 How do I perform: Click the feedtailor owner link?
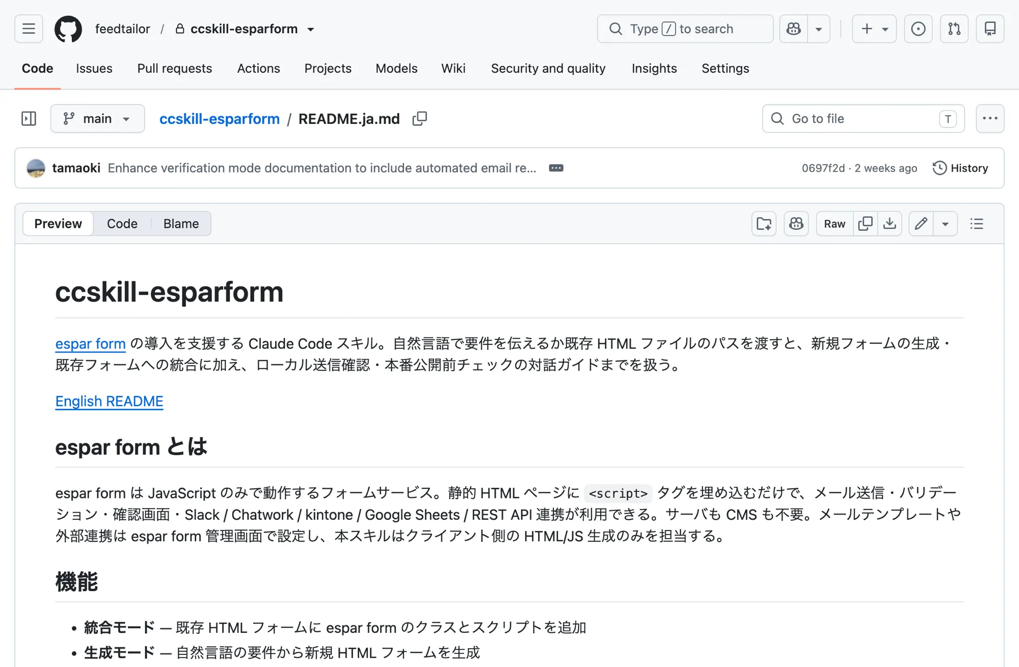(122, 29)
